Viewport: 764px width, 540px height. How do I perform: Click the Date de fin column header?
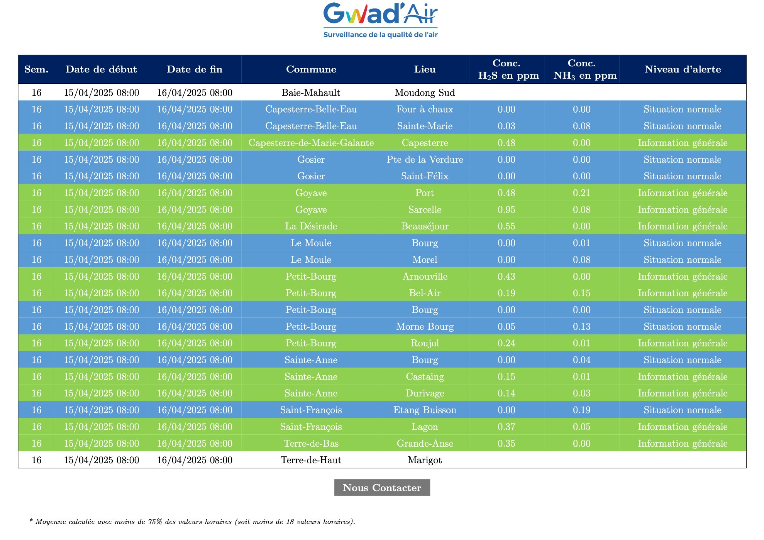click(x=195, y=69)
